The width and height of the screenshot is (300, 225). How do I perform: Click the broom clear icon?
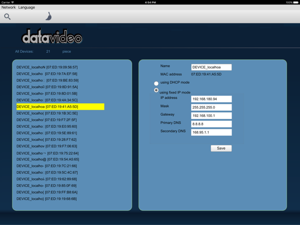(x=48, y=16)
